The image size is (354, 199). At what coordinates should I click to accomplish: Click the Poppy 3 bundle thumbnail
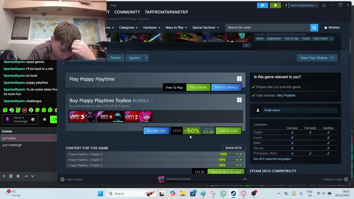(83, 116)
